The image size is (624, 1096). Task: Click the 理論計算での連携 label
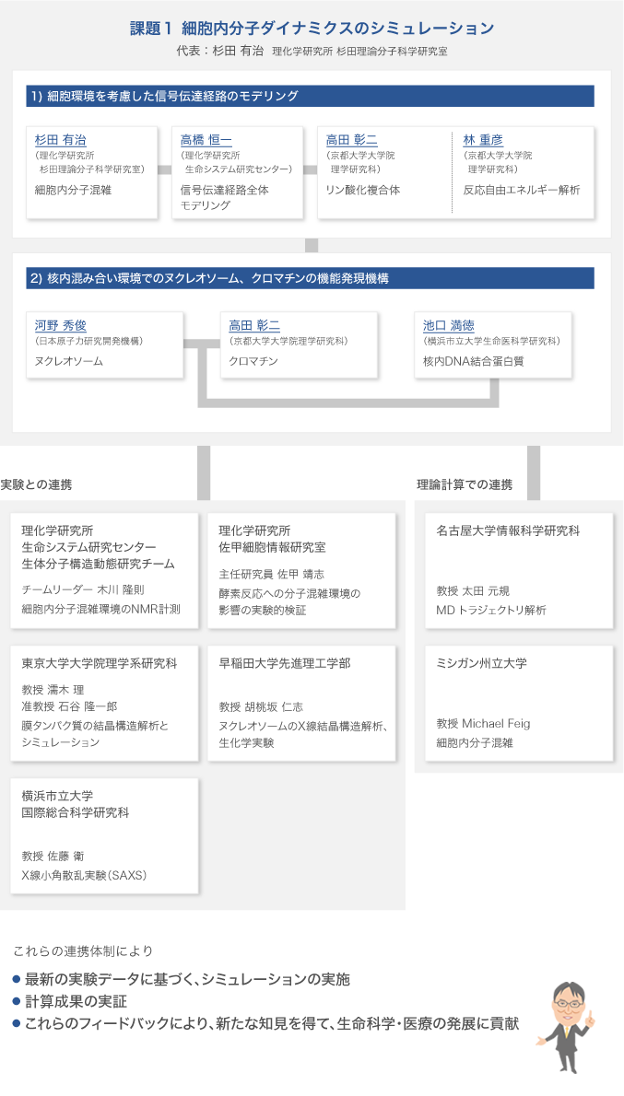tap(465, 484)
